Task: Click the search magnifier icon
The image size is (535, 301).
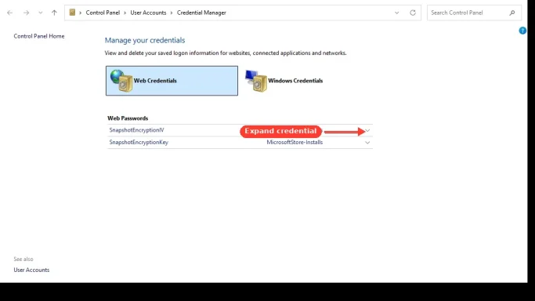Action: point(512,13)
